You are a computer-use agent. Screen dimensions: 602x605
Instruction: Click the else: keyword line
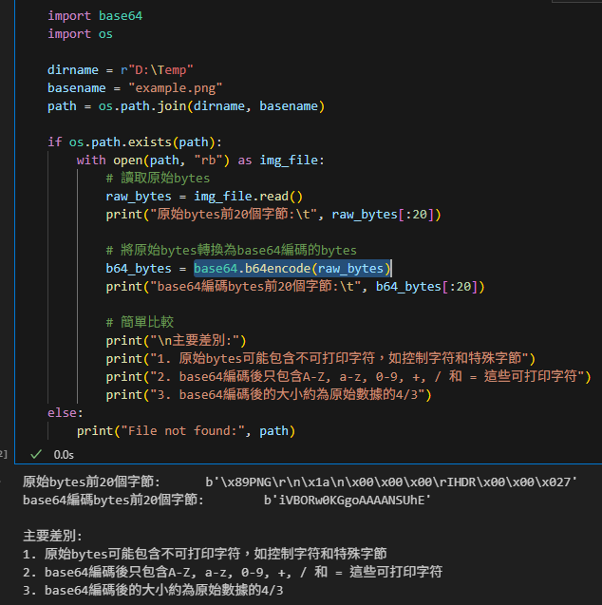(x=66, y=412)
